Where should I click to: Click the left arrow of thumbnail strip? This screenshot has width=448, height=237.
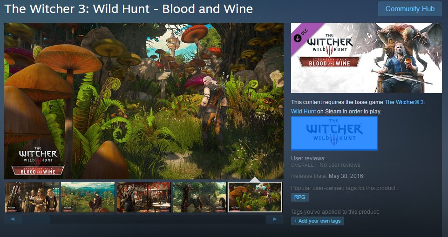[x=13, y=219]
